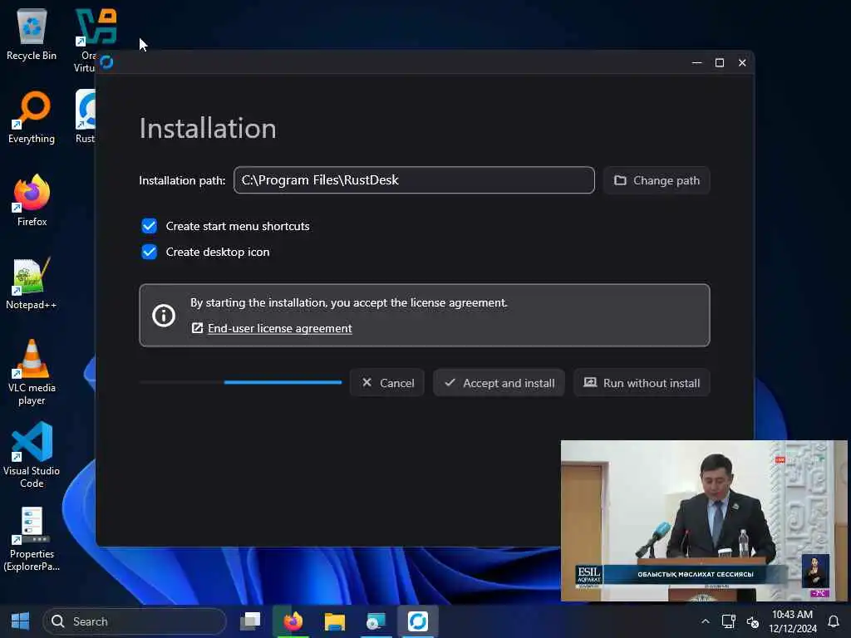The height and width of the screenshot is (638, 851).
Task: Click folder icon on Change path button
Action: (x=620, y=180)
